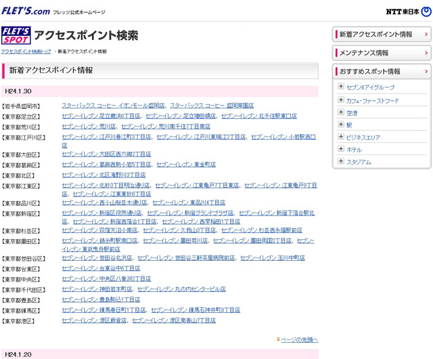Click セブン&アイグループ category label

tap(370, 87)
